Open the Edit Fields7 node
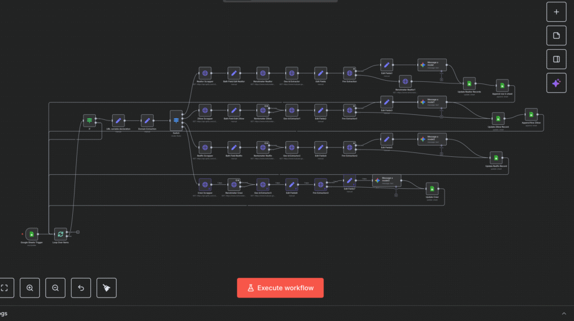The image size is (574, 321). coord(350,180)
